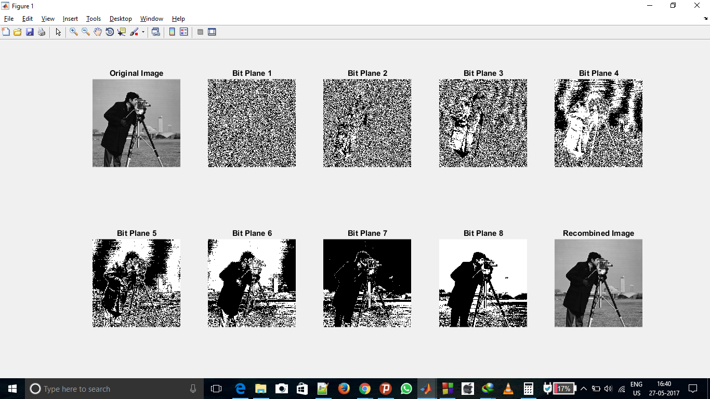
Task: Select the 'Bit Plane 4' title text
Action: click(x=599, y=73)
